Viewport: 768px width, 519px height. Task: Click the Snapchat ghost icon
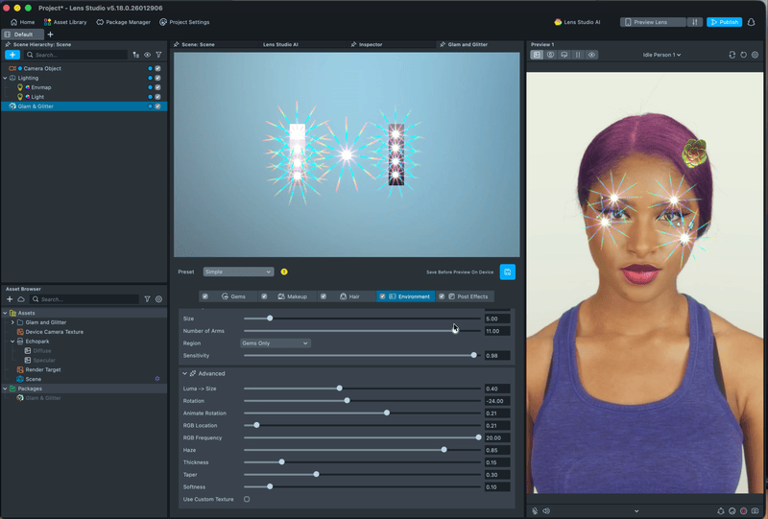752,22
